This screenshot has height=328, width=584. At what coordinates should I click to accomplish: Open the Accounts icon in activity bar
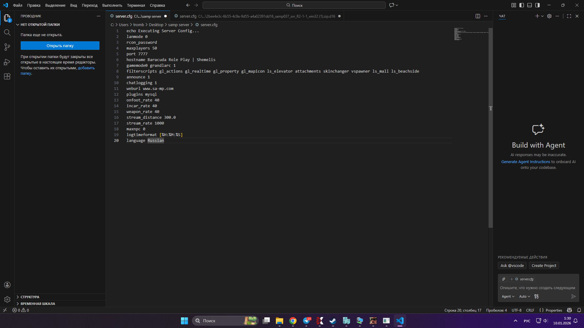click(7, 285)
